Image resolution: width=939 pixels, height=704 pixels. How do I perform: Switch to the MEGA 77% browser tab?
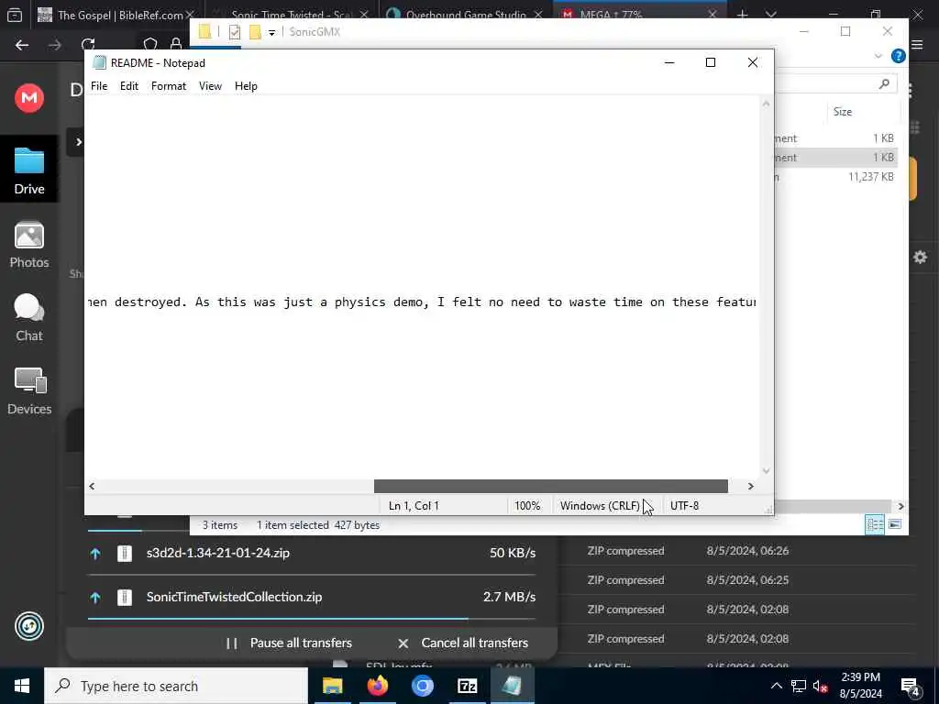[x=639, y=15]
